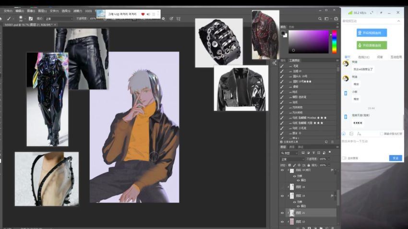This screenshot has height=229, width=408.
Task: Click the collapsed panel icon beside tool presets
Action: click(275, 63)
